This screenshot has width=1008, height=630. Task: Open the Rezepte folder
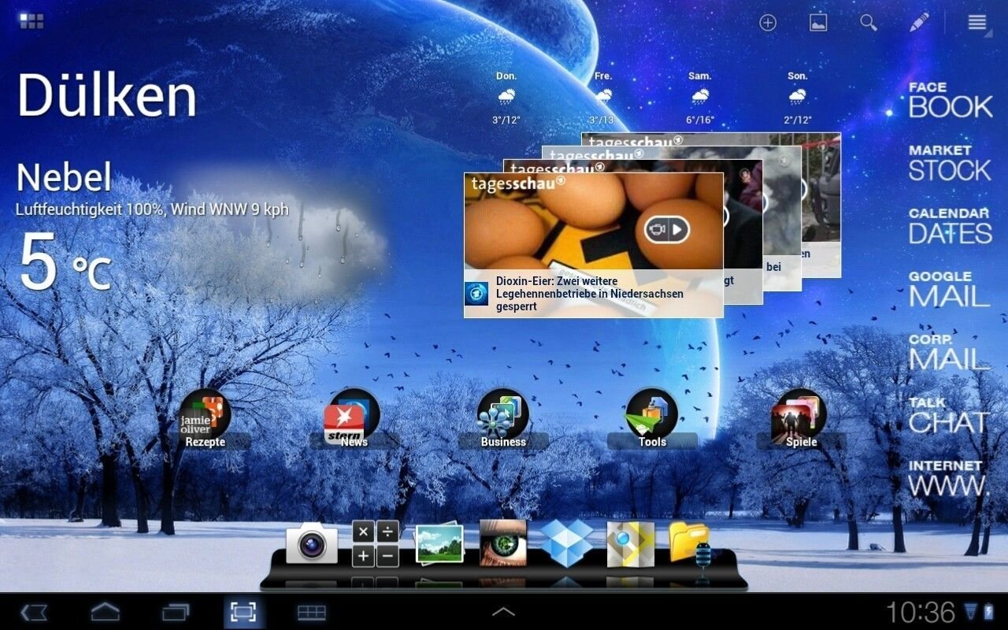pyautogui.click(x=205, y=418)
